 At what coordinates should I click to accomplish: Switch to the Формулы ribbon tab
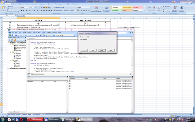[x=42, y=4]
